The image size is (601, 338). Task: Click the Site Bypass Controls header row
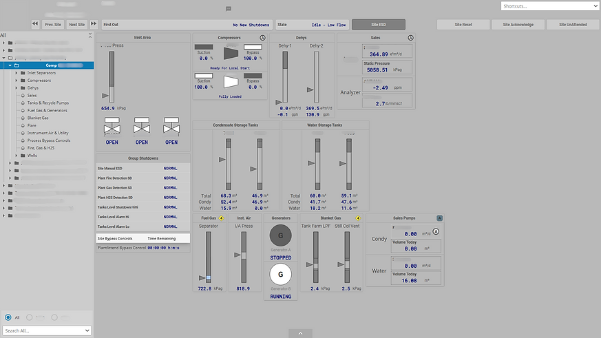coord(143,238)
